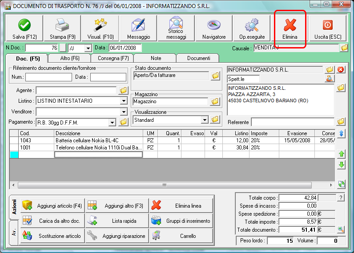Click the grid horizontal scrollbar thumb
354x253 pixels.
[165, 185]
